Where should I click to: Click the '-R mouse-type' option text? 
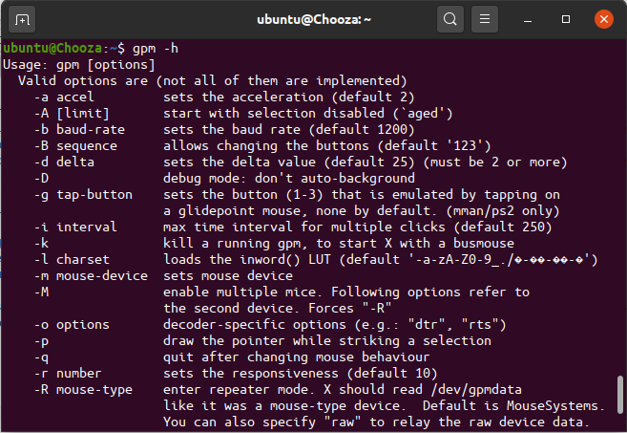[83, 389]
